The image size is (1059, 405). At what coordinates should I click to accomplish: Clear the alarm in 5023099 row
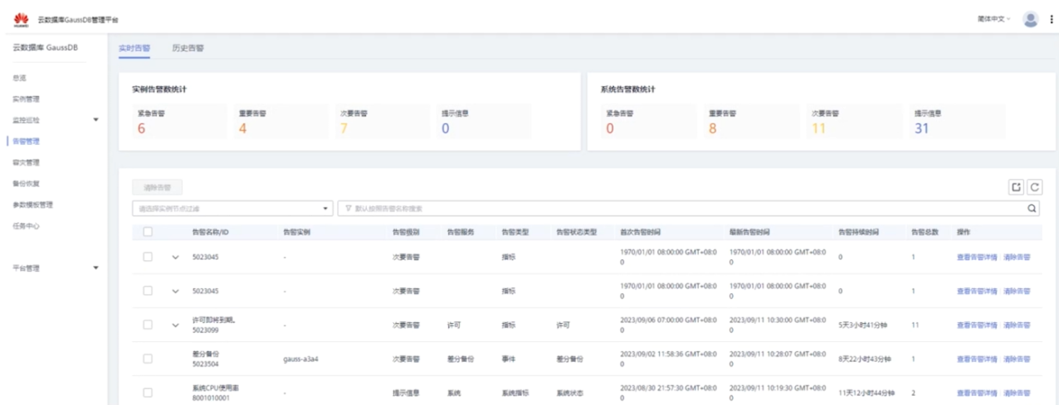pos(1017,325)
